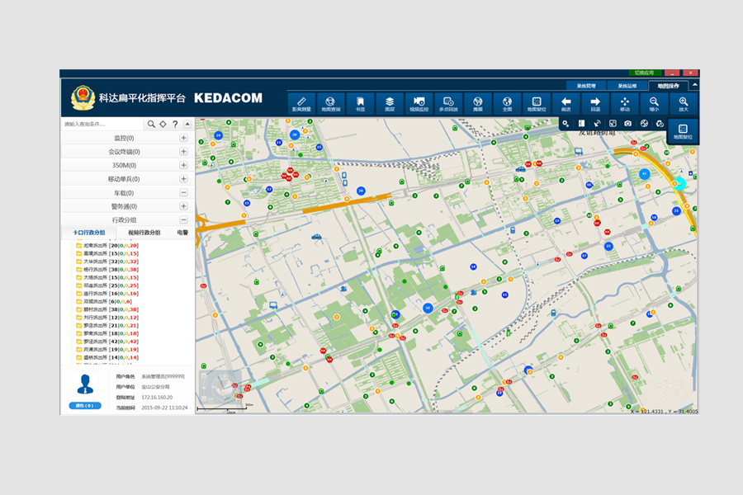Toggle the 鹰眼 eagle-eye overview
This screenshot has height=495, width=743.
[x=478, y=104]
